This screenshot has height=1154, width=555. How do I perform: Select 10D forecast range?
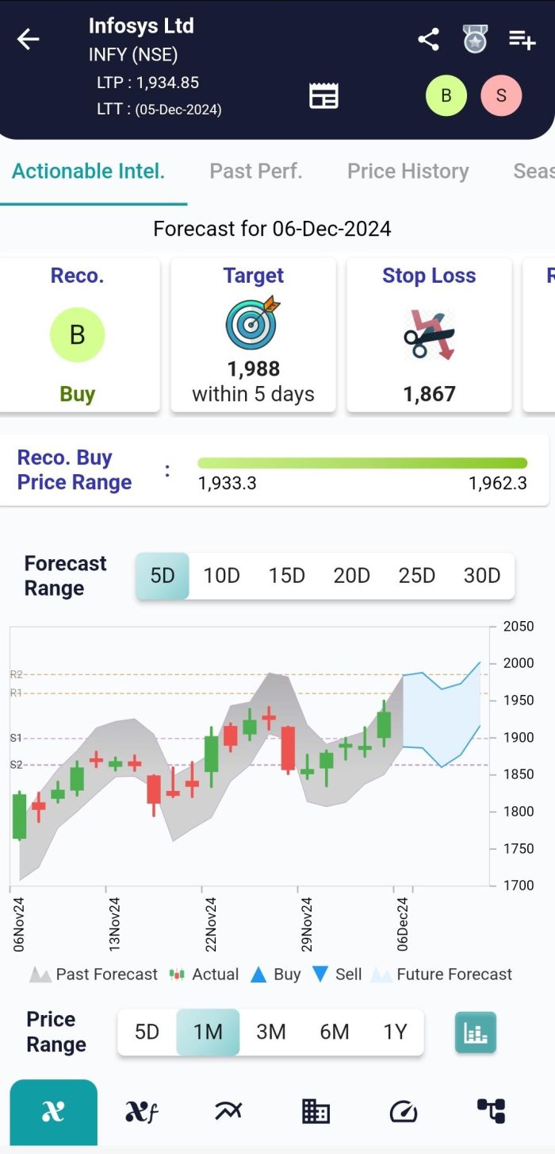point(221,575)
